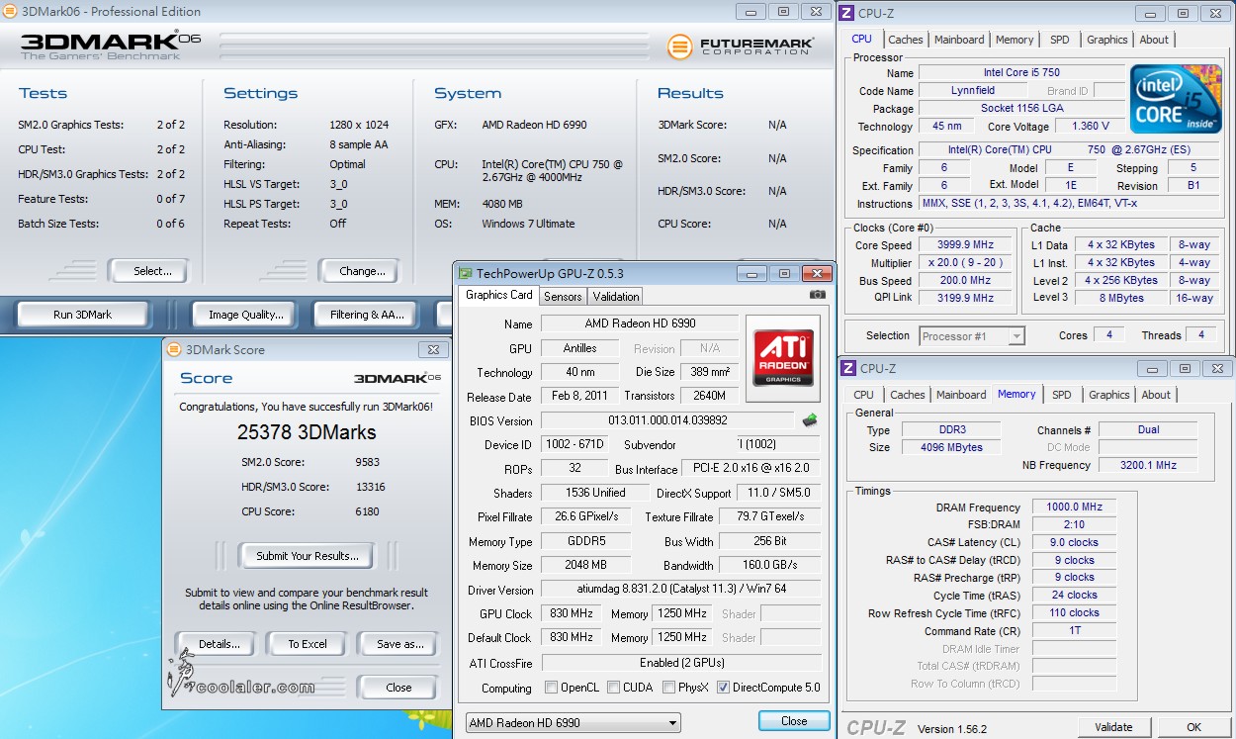Export score with To Excel button

308,644
